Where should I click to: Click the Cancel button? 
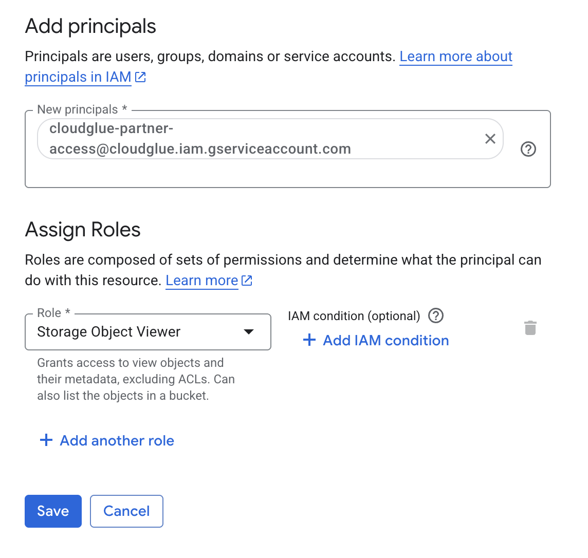point(126,511)
